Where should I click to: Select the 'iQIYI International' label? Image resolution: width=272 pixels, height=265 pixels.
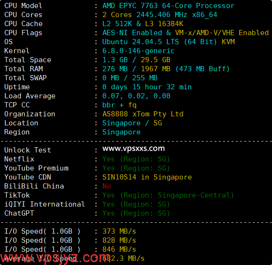coord(45,204)
